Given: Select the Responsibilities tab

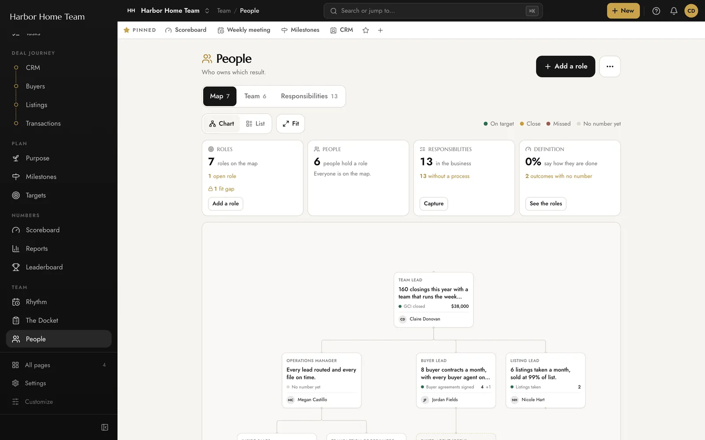Looking at the screenshot, I should click(309, 96).
